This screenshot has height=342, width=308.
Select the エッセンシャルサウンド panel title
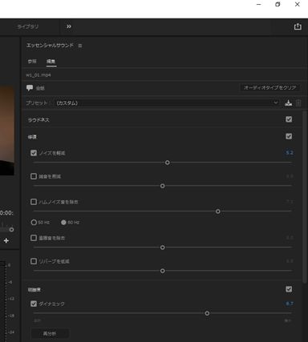[x=50, y=46]
